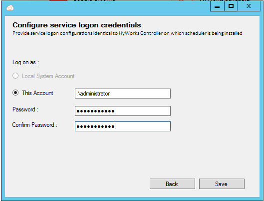Click the account name field containing .\administrator

(123, 94)
